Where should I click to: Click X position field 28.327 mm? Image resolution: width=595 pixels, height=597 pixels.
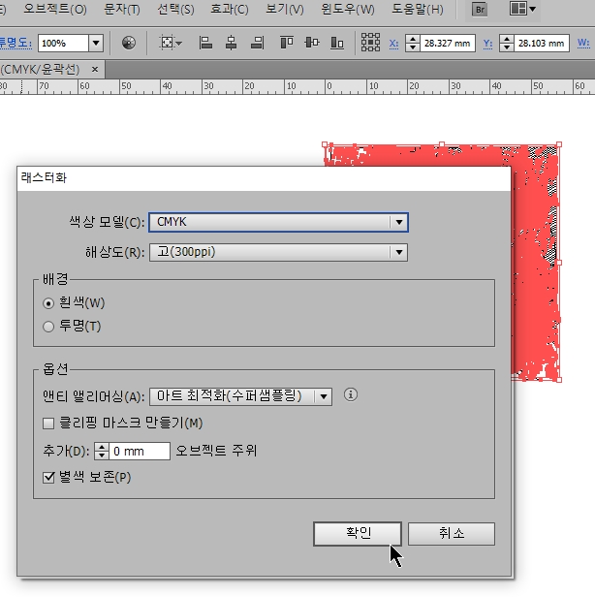[x=448, y=43]
